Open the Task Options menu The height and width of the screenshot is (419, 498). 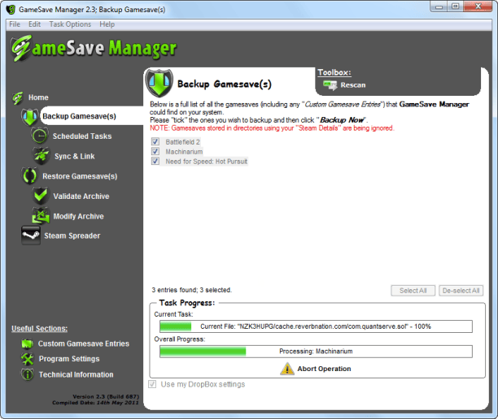pos(70,24)
